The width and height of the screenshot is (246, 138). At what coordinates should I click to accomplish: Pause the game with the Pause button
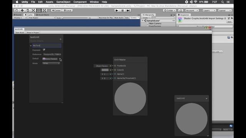pos(123,10)
